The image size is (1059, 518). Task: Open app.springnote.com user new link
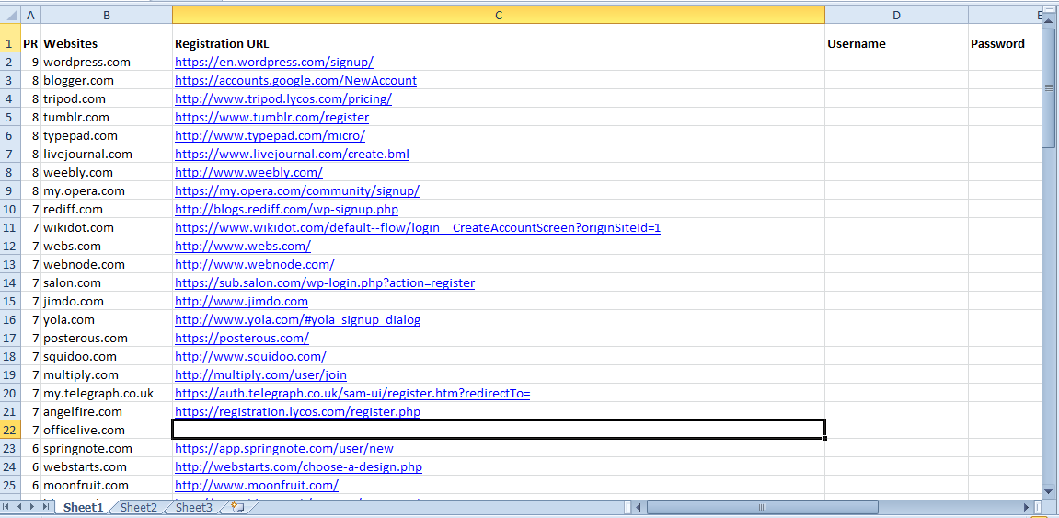[x=284, y=448]
